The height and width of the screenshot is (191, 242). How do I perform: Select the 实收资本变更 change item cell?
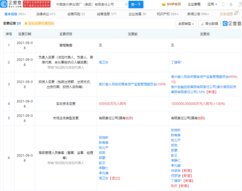(66, 104)
